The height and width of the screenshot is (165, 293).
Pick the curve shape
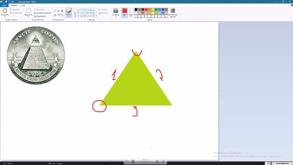tap(78, 10)
